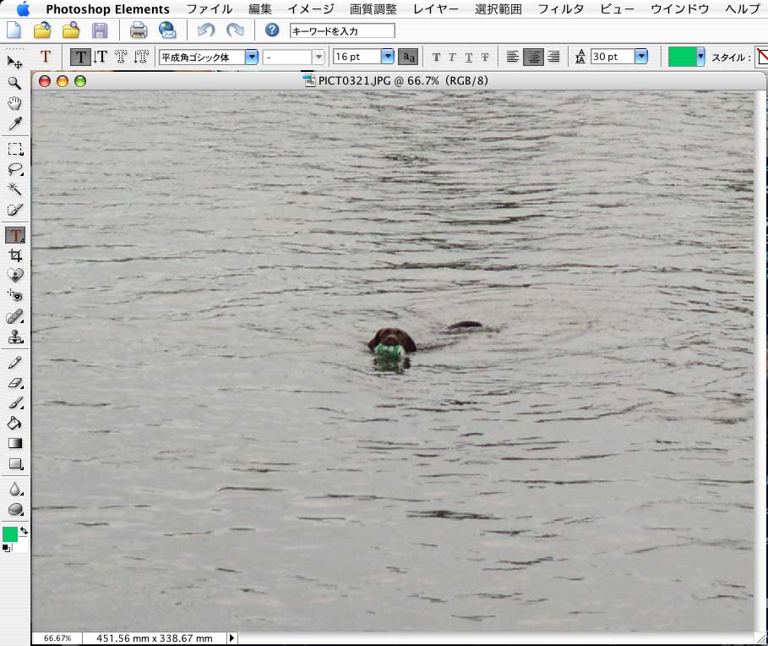Open the 編集 menu
The height and width of the screenshot is (646, 768).
(259, 8)
